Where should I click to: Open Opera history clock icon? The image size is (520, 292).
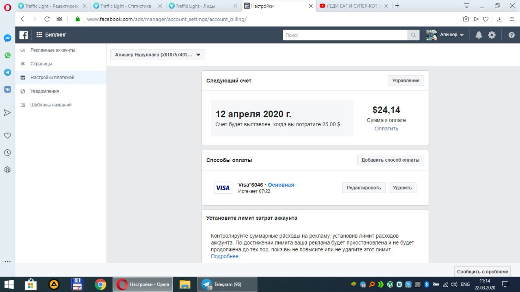tap(7, 153)
